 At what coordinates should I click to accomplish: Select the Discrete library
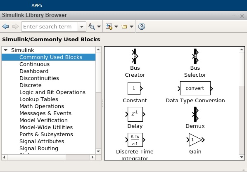pos(31,85)
